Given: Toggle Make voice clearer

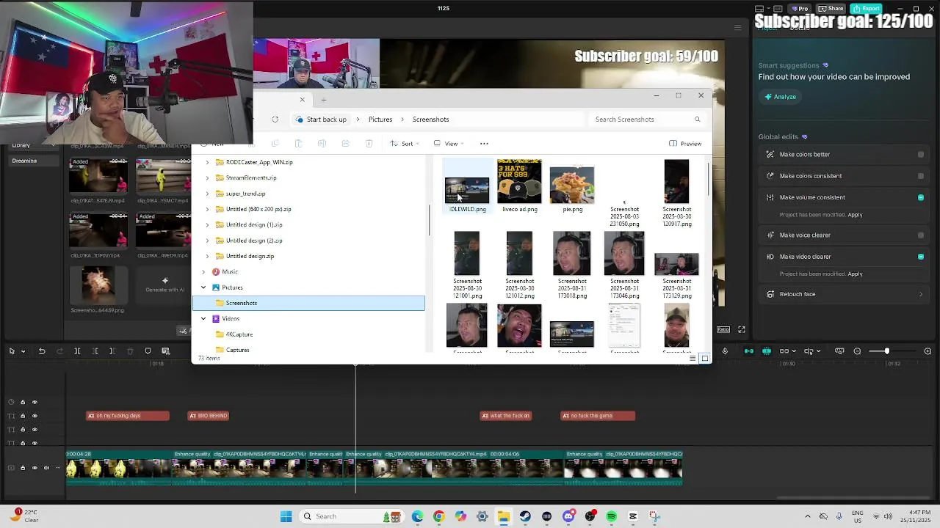Looking at the screenshot, I should (x=921, y=235).
